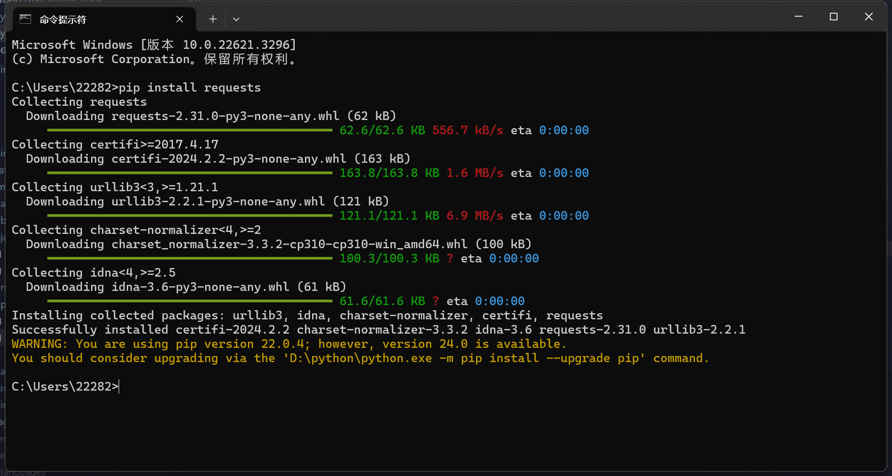Click the 'Collecting requests' line
The height and width of the screenshot is (476, 892).
(79, 102)
